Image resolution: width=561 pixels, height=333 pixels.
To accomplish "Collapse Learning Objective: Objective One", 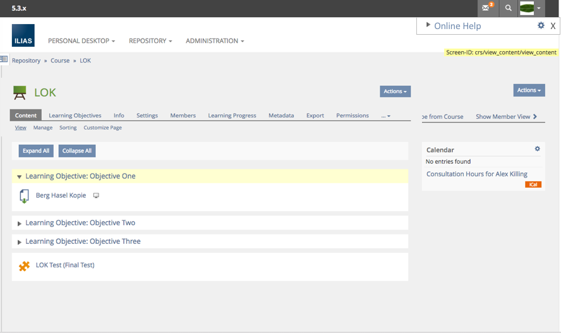I will click(20, 177).
